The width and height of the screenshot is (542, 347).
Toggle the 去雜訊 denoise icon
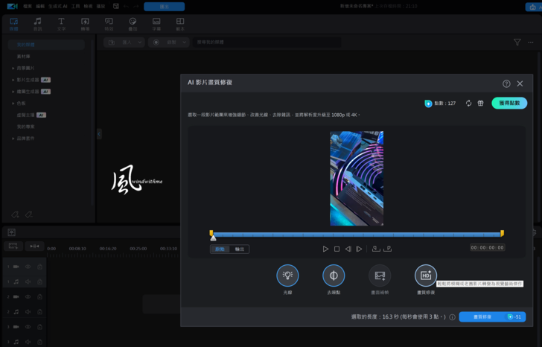[x=334, y=276]
